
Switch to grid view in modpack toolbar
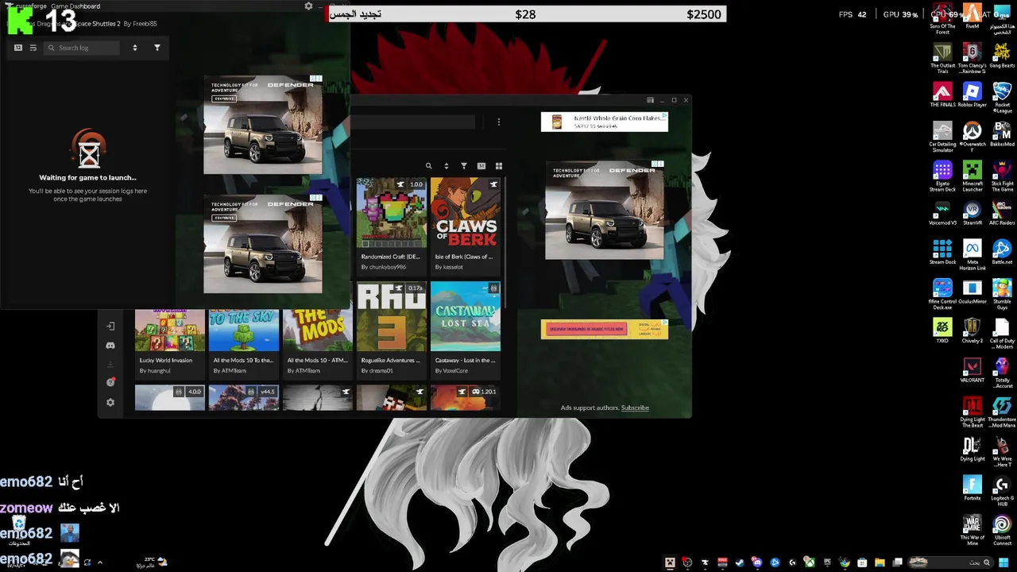[499, 166]
